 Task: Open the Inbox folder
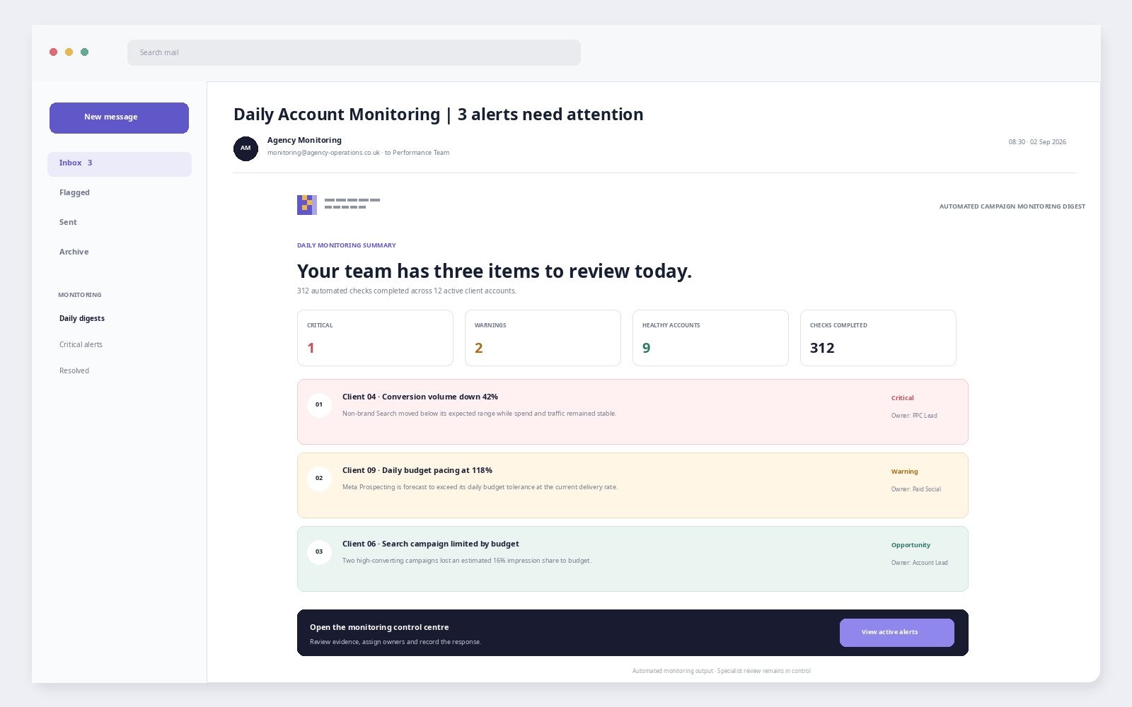(x=120, y=164)
